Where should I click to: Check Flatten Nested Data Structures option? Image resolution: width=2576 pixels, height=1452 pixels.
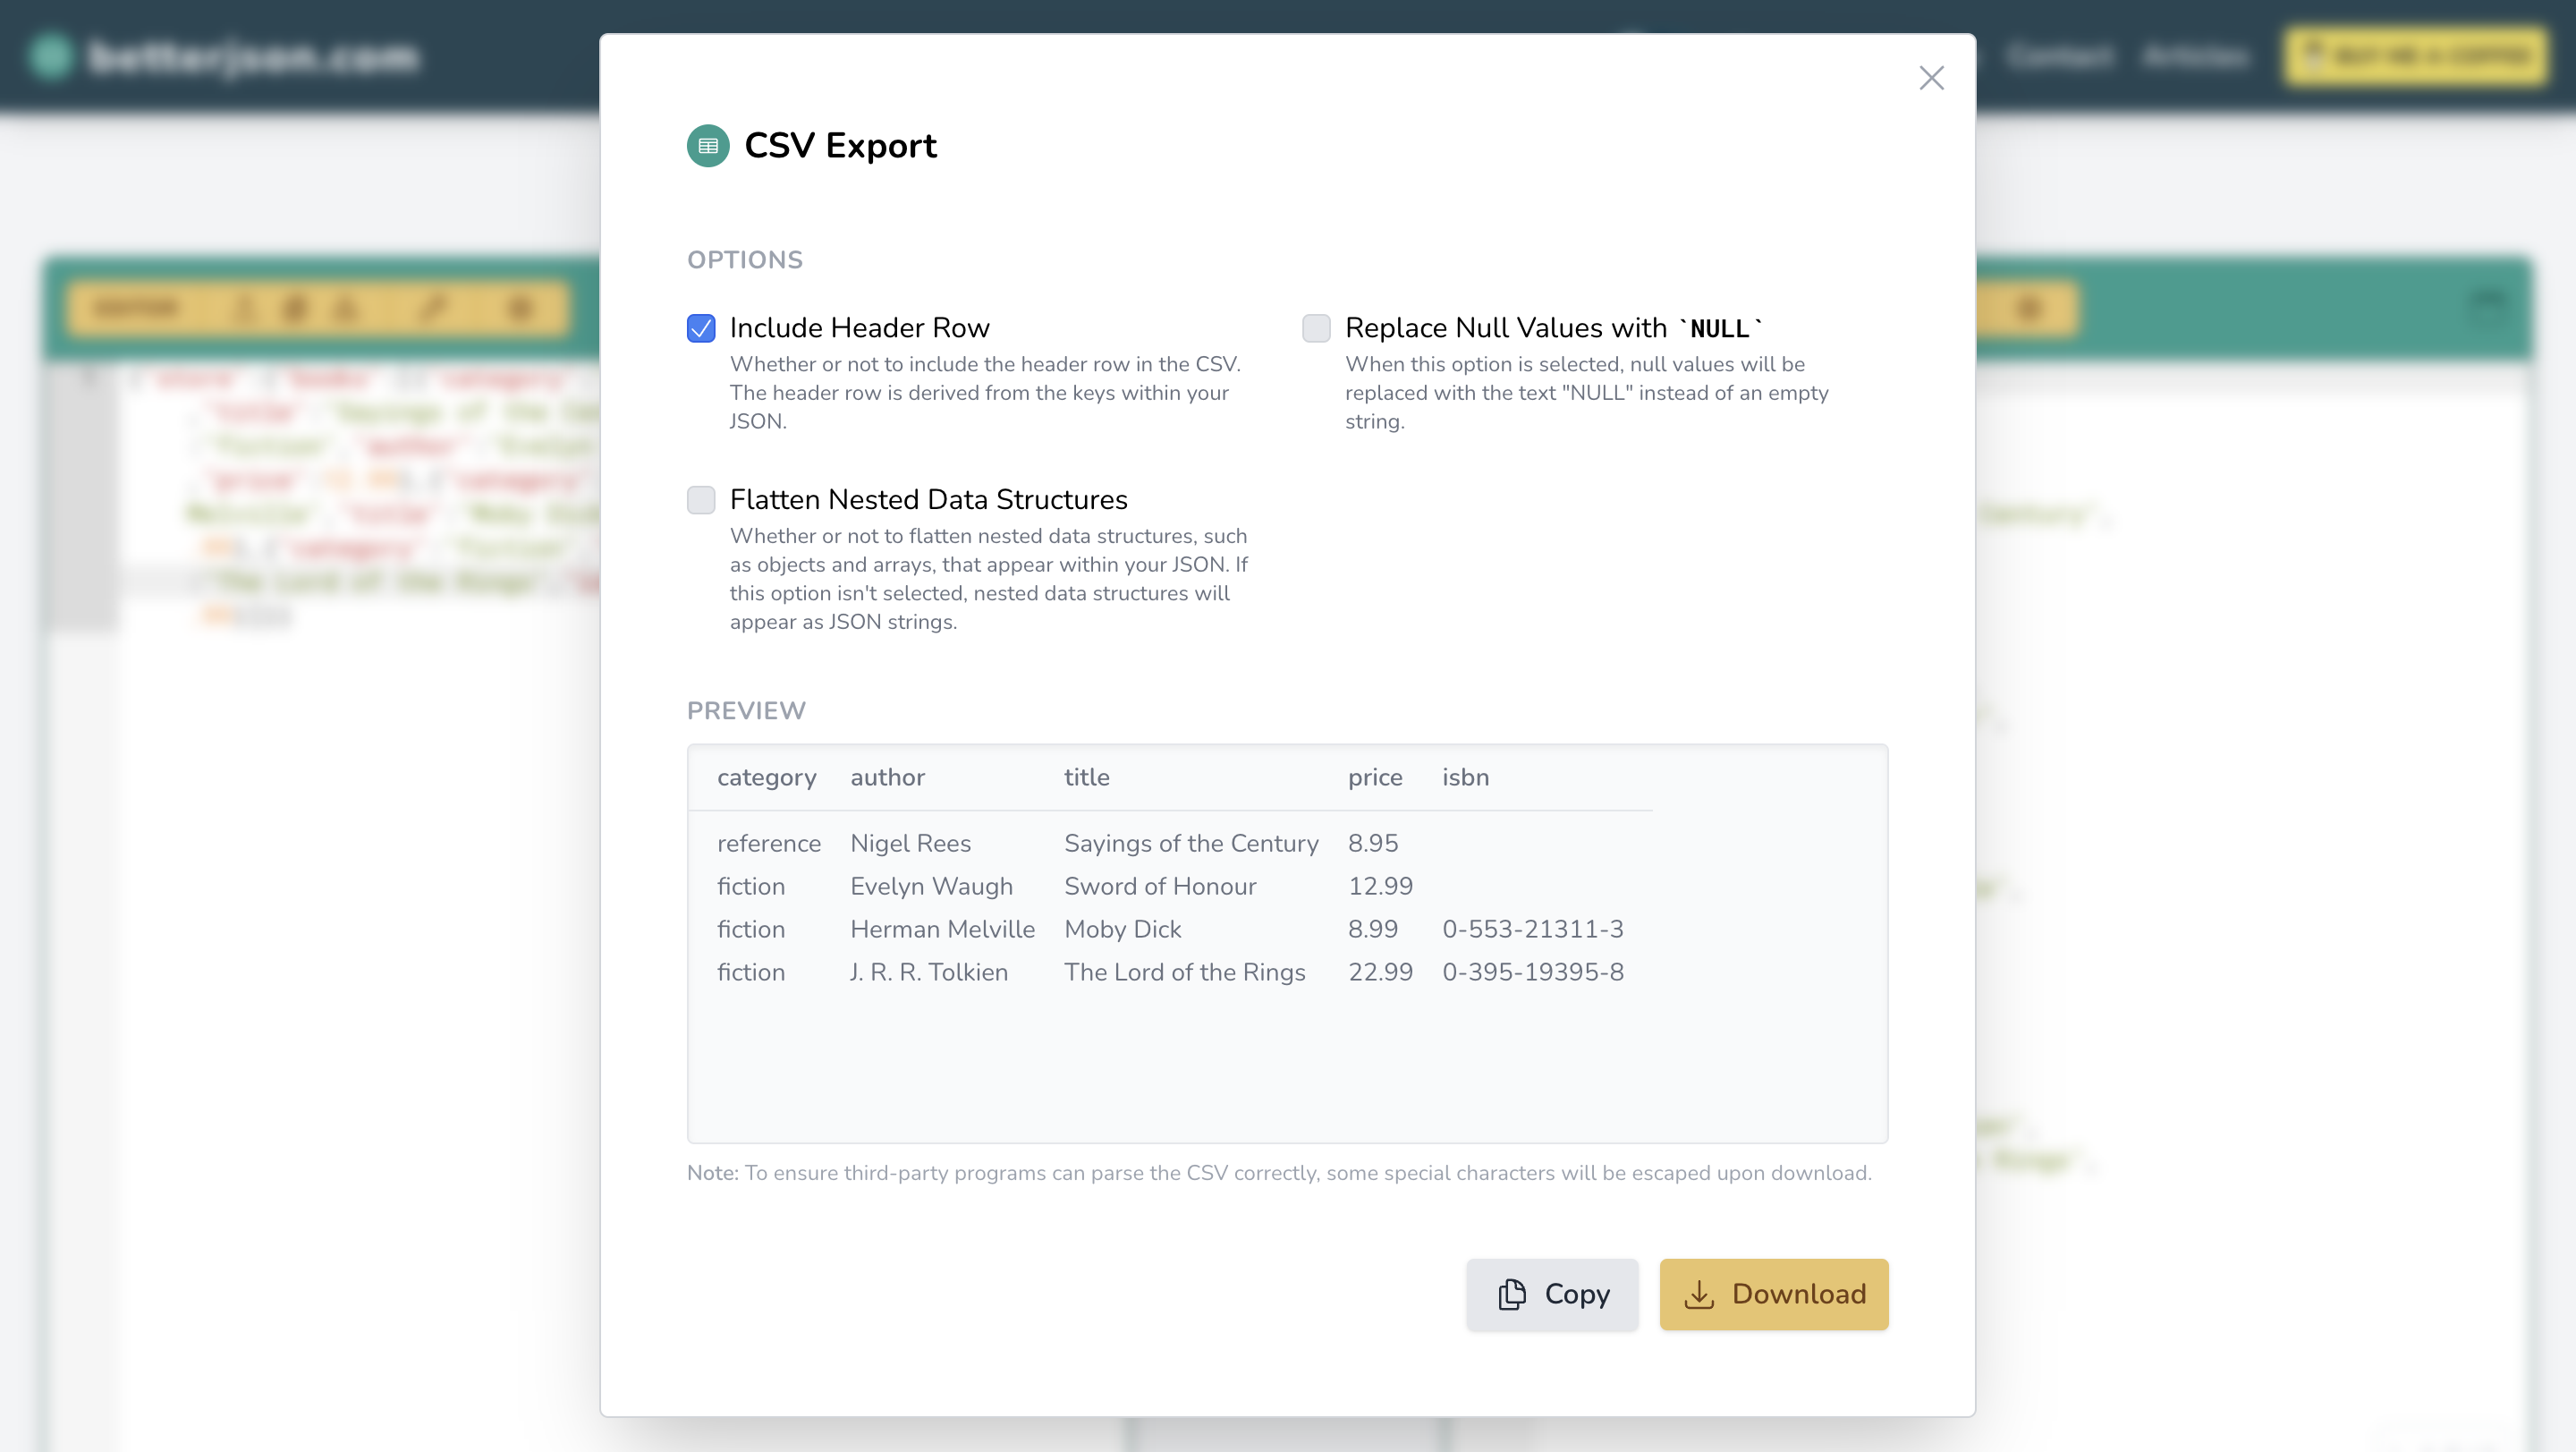coord(701,500)
